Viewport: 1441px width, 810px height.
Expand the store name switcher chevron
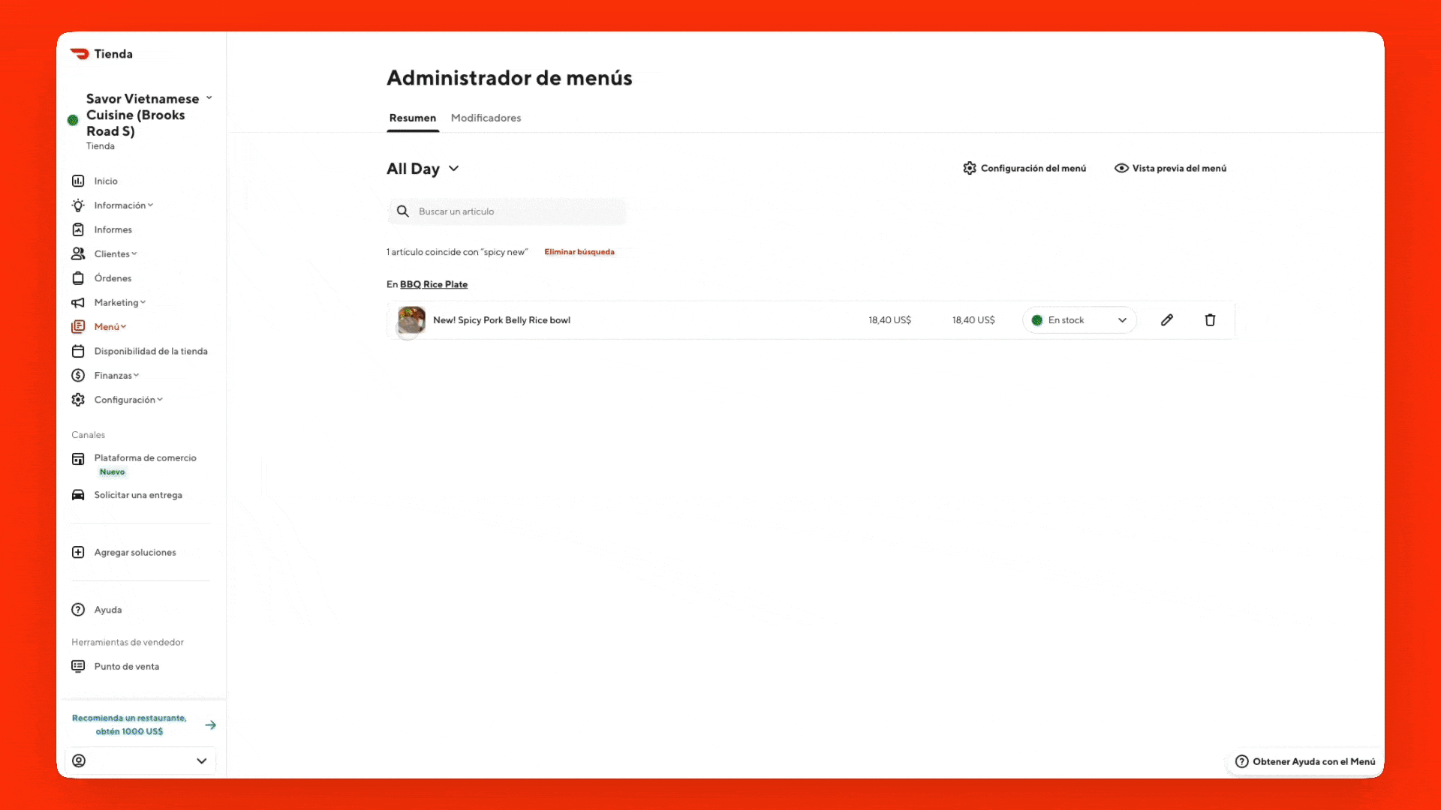tap(209, 98)
